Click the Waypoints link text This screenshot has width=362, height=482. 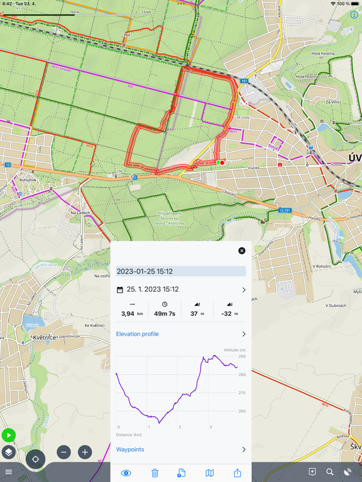tap(130, 449)
